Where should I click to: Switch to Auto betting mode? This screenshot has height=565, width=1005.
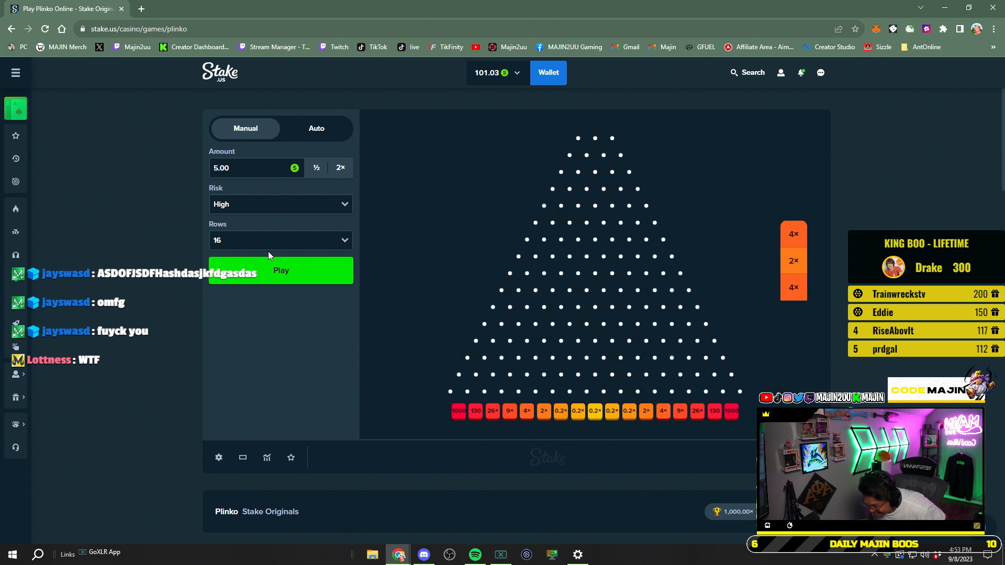[317, 129]
